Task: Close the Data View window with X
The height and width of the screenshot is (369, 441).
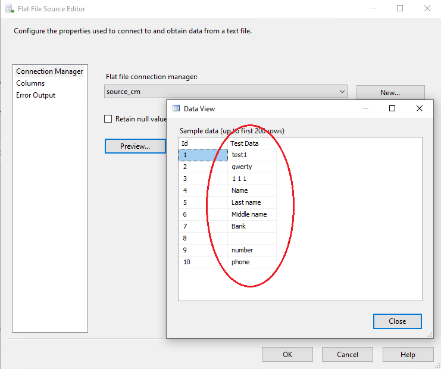Action: 420,108
